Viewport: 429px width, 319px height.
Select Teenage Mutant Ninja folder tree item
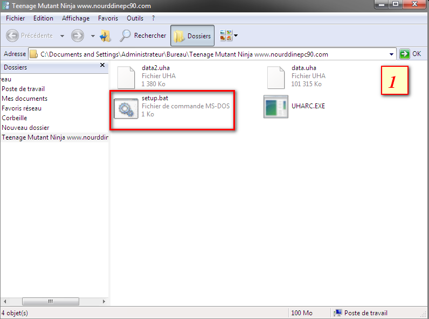click(x=55, y=137)
